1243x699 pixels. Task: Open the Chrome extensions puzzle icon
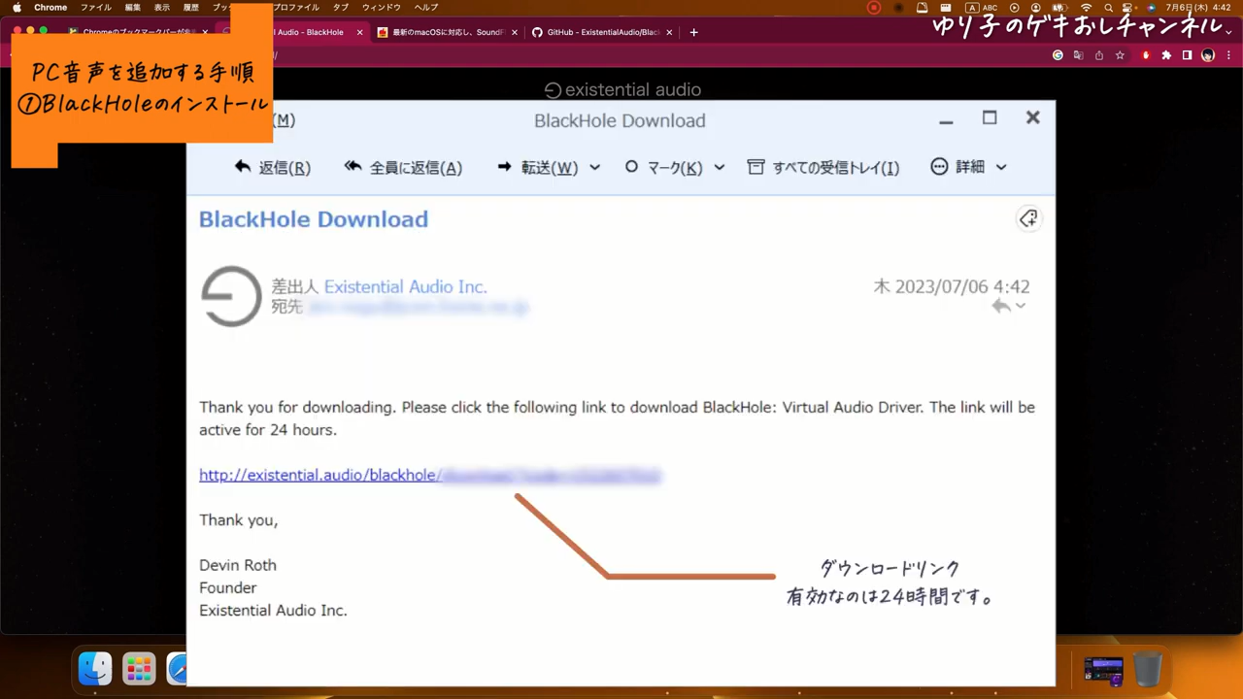coord(1166,55)
